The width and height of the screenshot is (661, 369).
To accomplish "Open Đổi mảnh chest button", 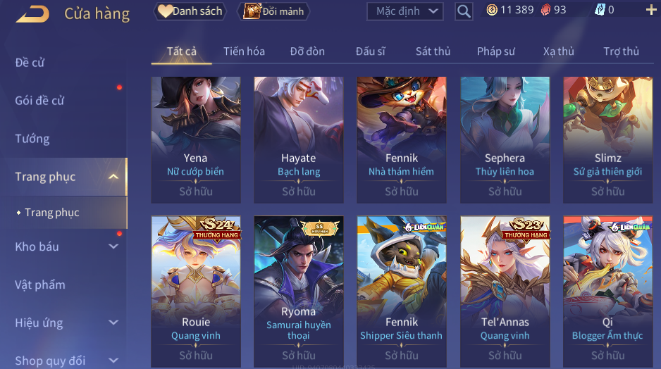I will 273,11.
